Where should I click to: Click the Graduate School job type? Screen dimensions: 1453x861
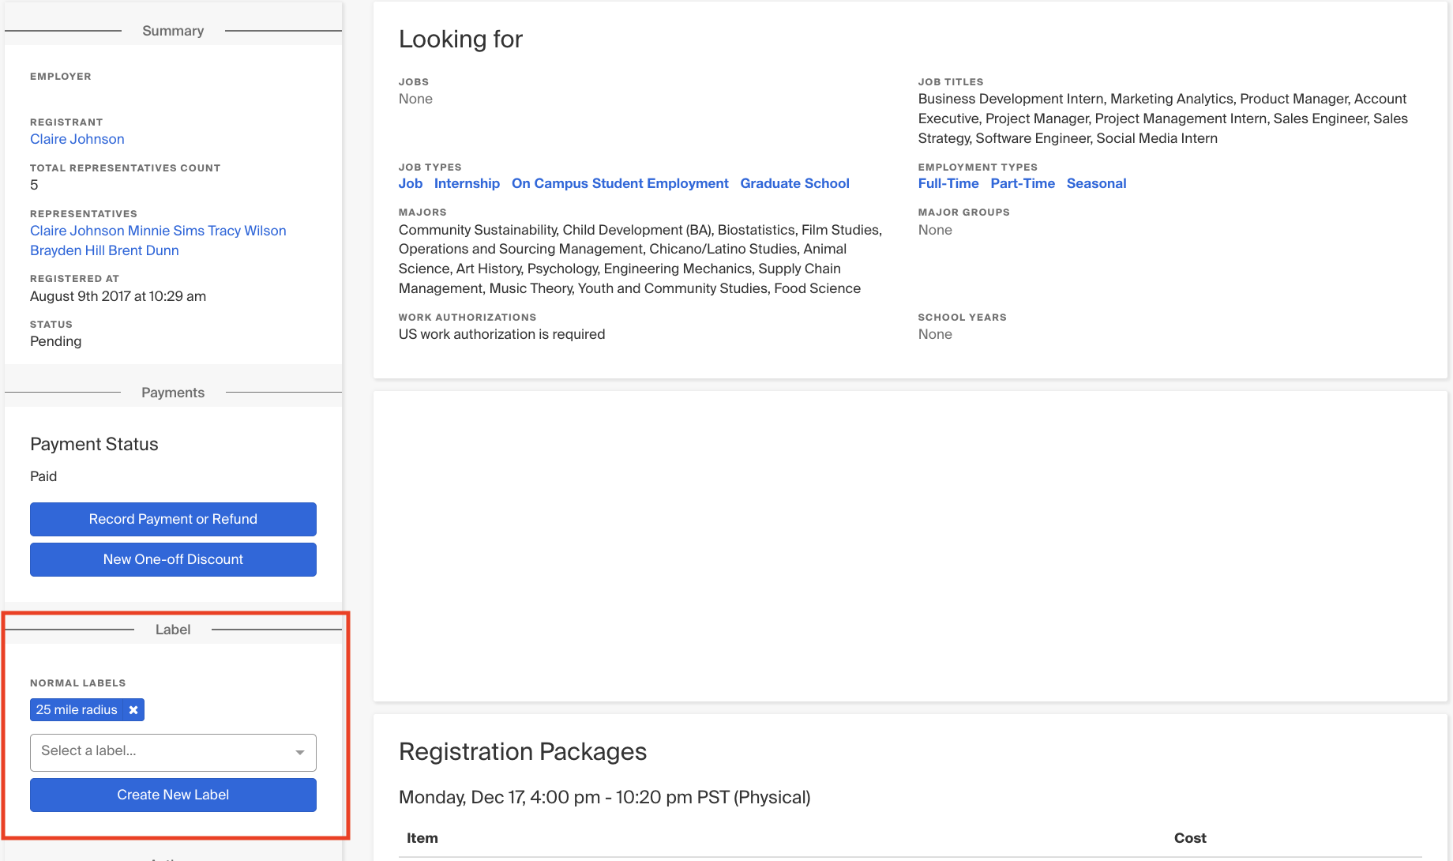tap(794, 183)
